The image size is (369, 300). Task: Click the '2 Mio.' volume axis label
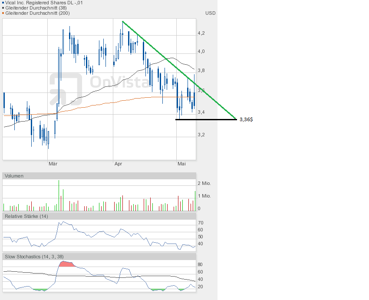tap(204, 183)
